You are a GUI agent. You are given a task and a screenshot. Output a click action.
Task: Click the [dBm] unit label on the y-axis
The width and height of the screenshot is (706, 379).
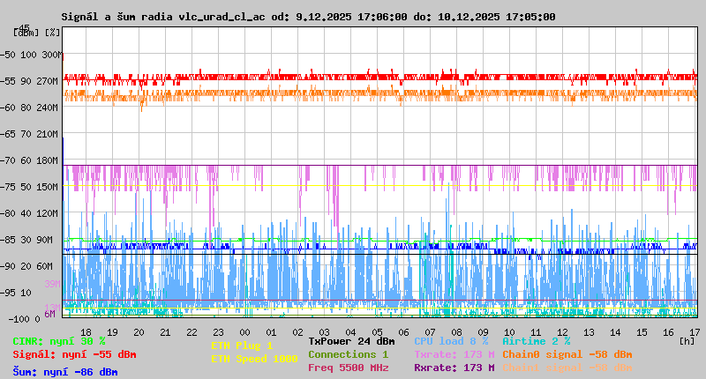[26, 33]
